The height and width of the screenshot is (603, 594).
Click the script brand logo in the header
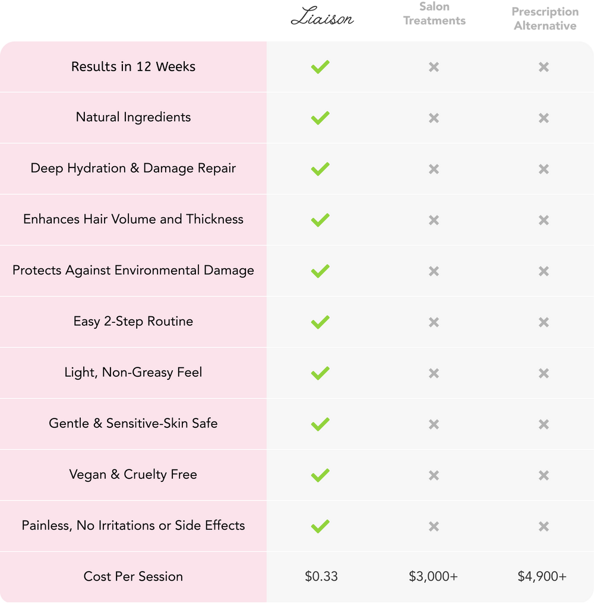tap(322, 19)
